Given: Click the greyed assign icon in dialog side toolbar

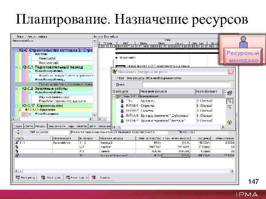Looking at the screenshot, I should pyautogui.click(x=230, y=107).
